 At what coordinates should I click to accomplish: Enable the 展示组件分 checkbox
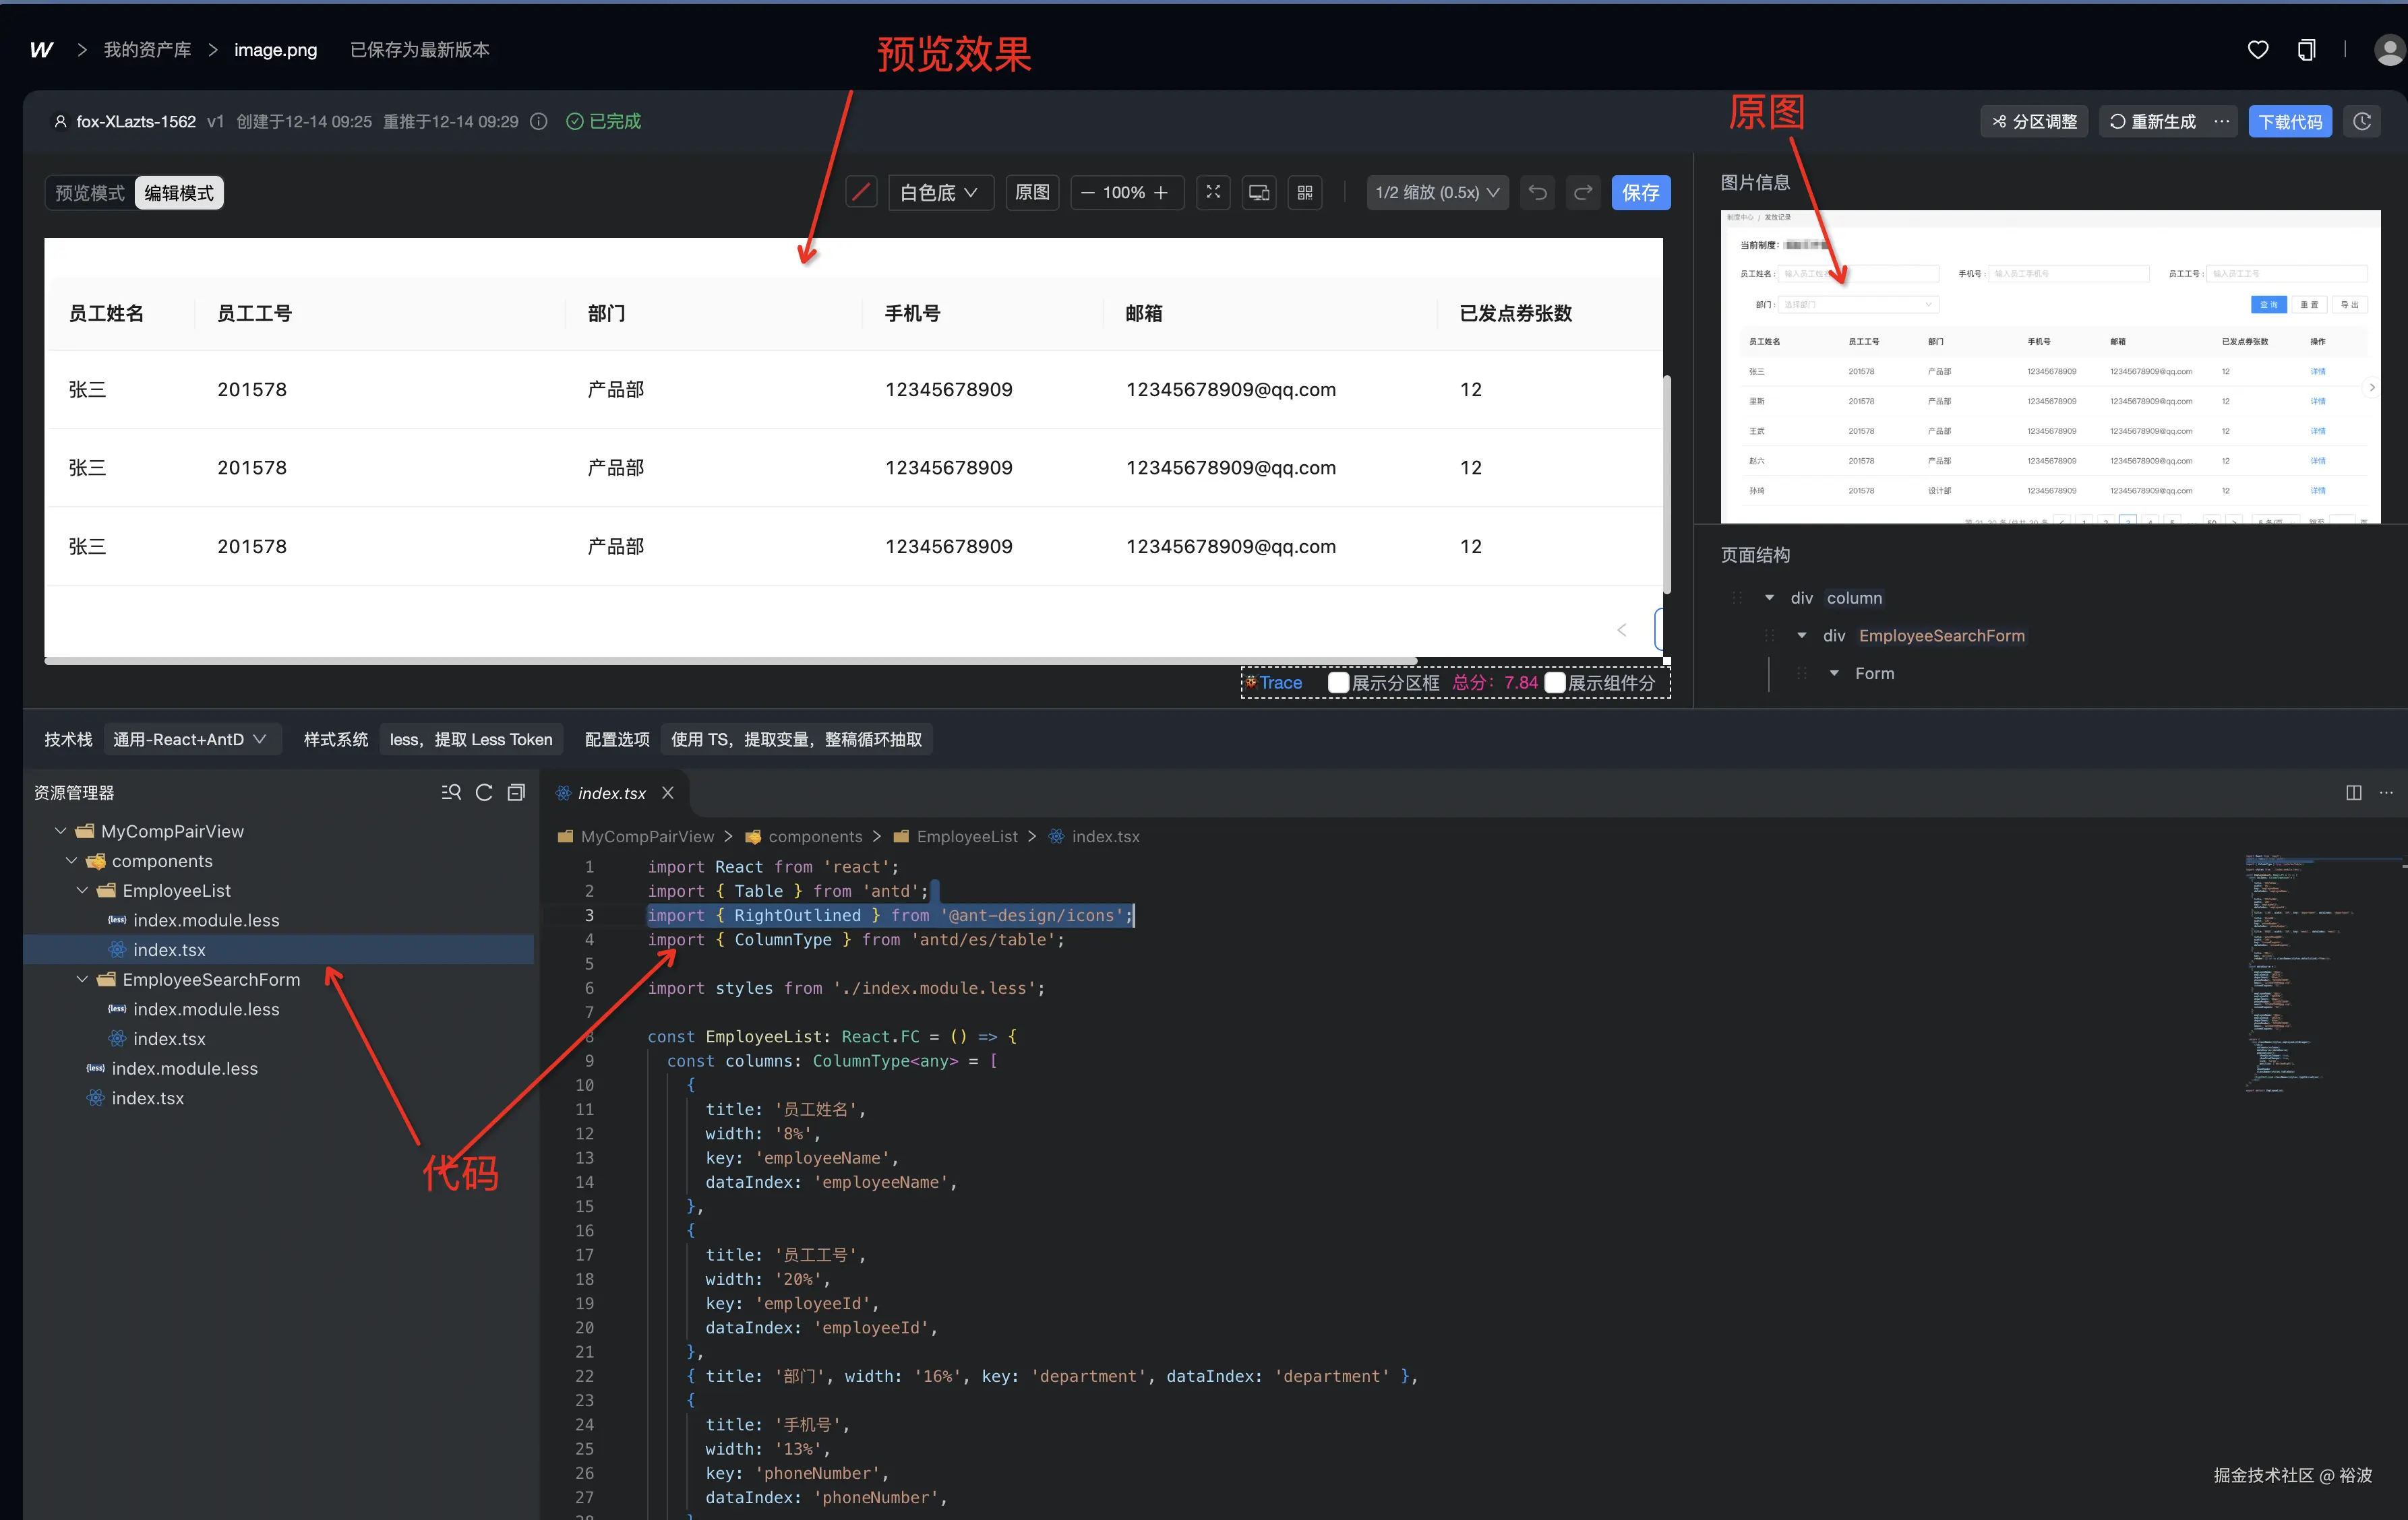point(1554,683)
